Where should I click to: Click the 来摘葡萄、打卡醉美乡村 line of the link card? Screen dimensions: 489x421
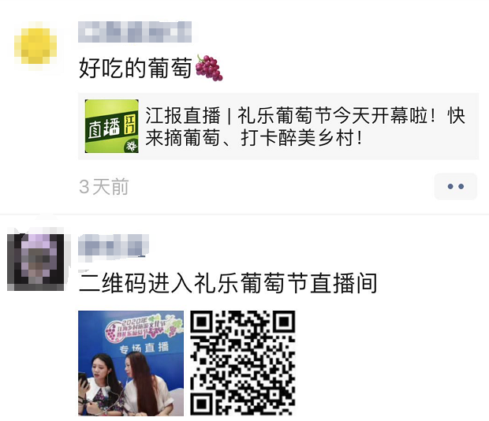coord(253,138)
